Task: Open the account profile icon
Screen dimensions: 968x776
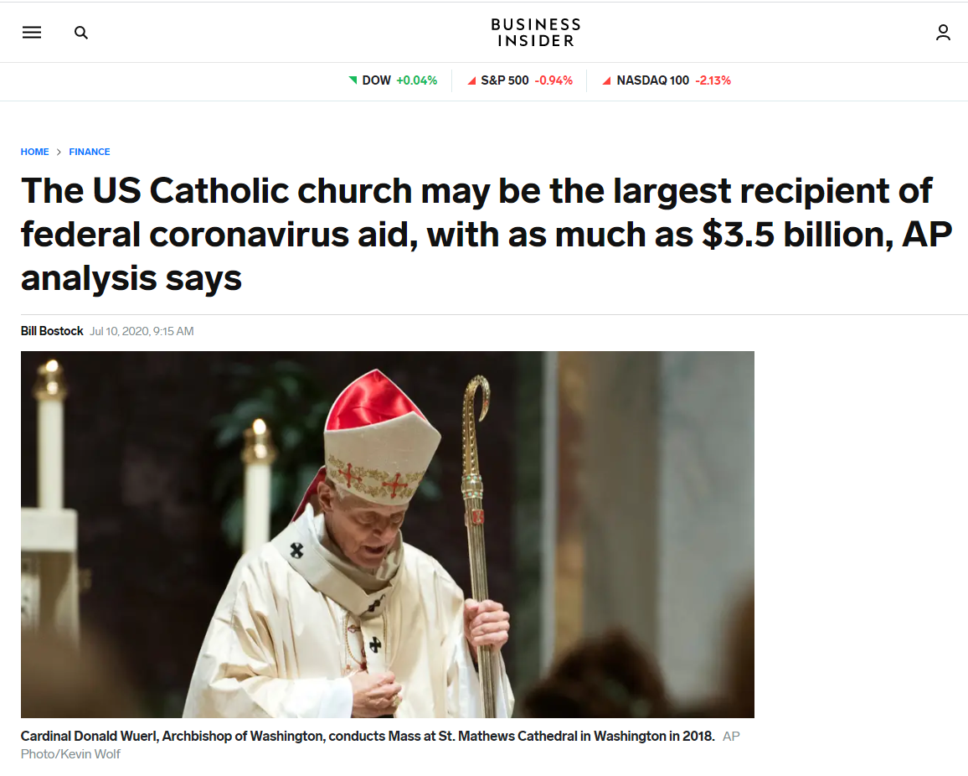Action: (x=943, y=33)
